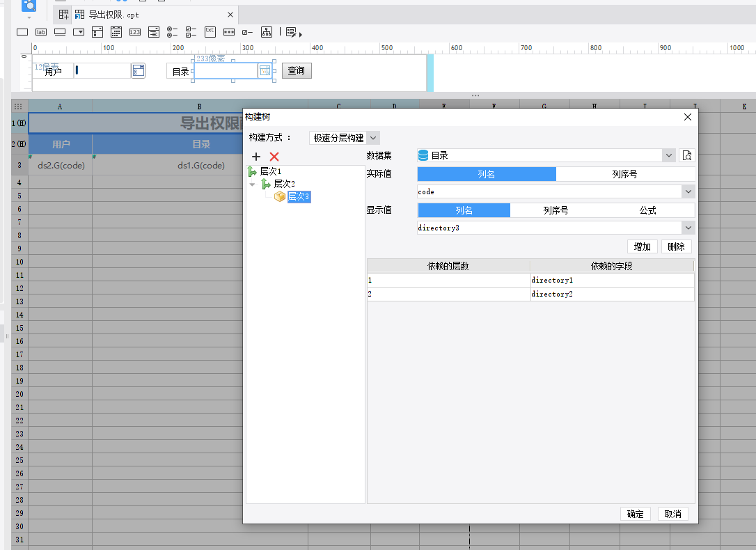Select the label widget icon in toolbar
The image size is (756, 550).
point(41,32)
